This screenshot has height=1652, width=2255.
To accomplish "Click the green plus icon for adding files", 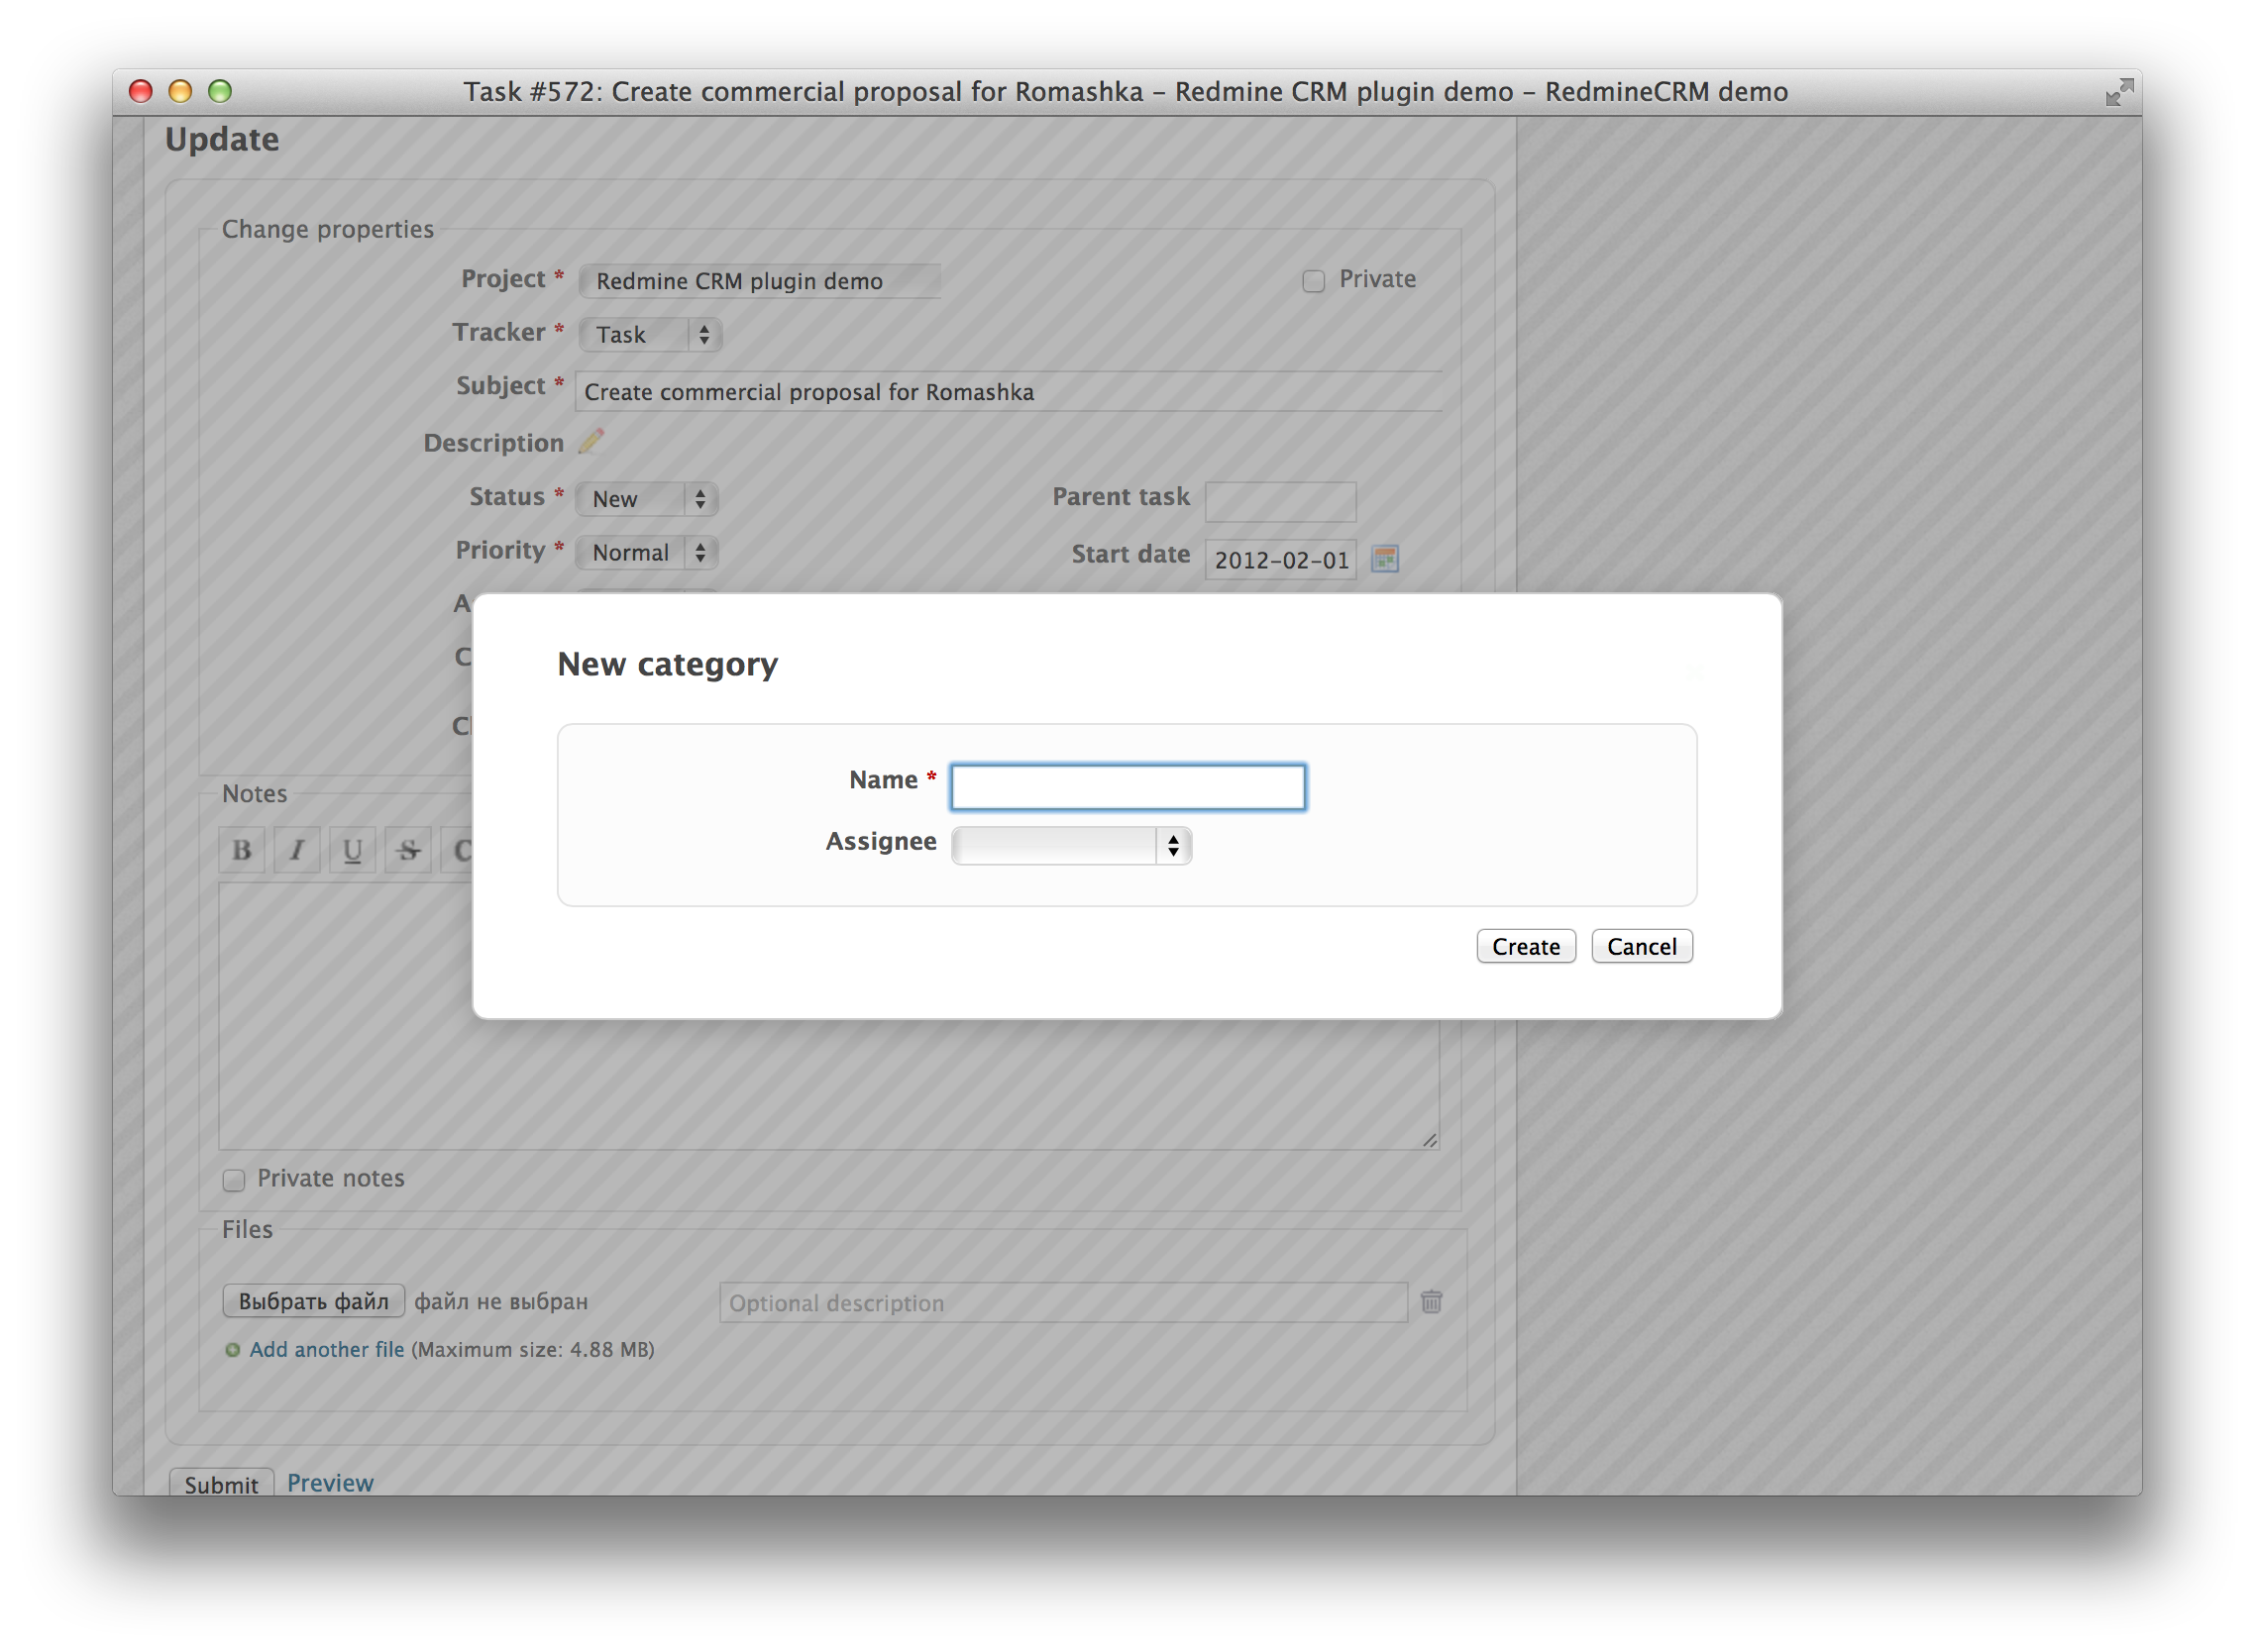I will coord(231,1349).
